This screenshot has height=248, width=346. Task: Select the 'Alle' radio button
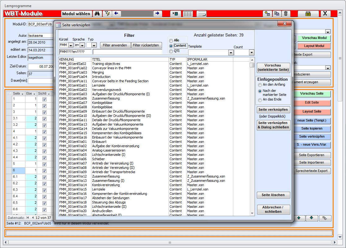tap(171, 41)
